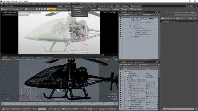Screen dimensions: 198x111
Task: Click the add layout plus icon after Schematic Fusion
Action: click(x=144, y=6)
